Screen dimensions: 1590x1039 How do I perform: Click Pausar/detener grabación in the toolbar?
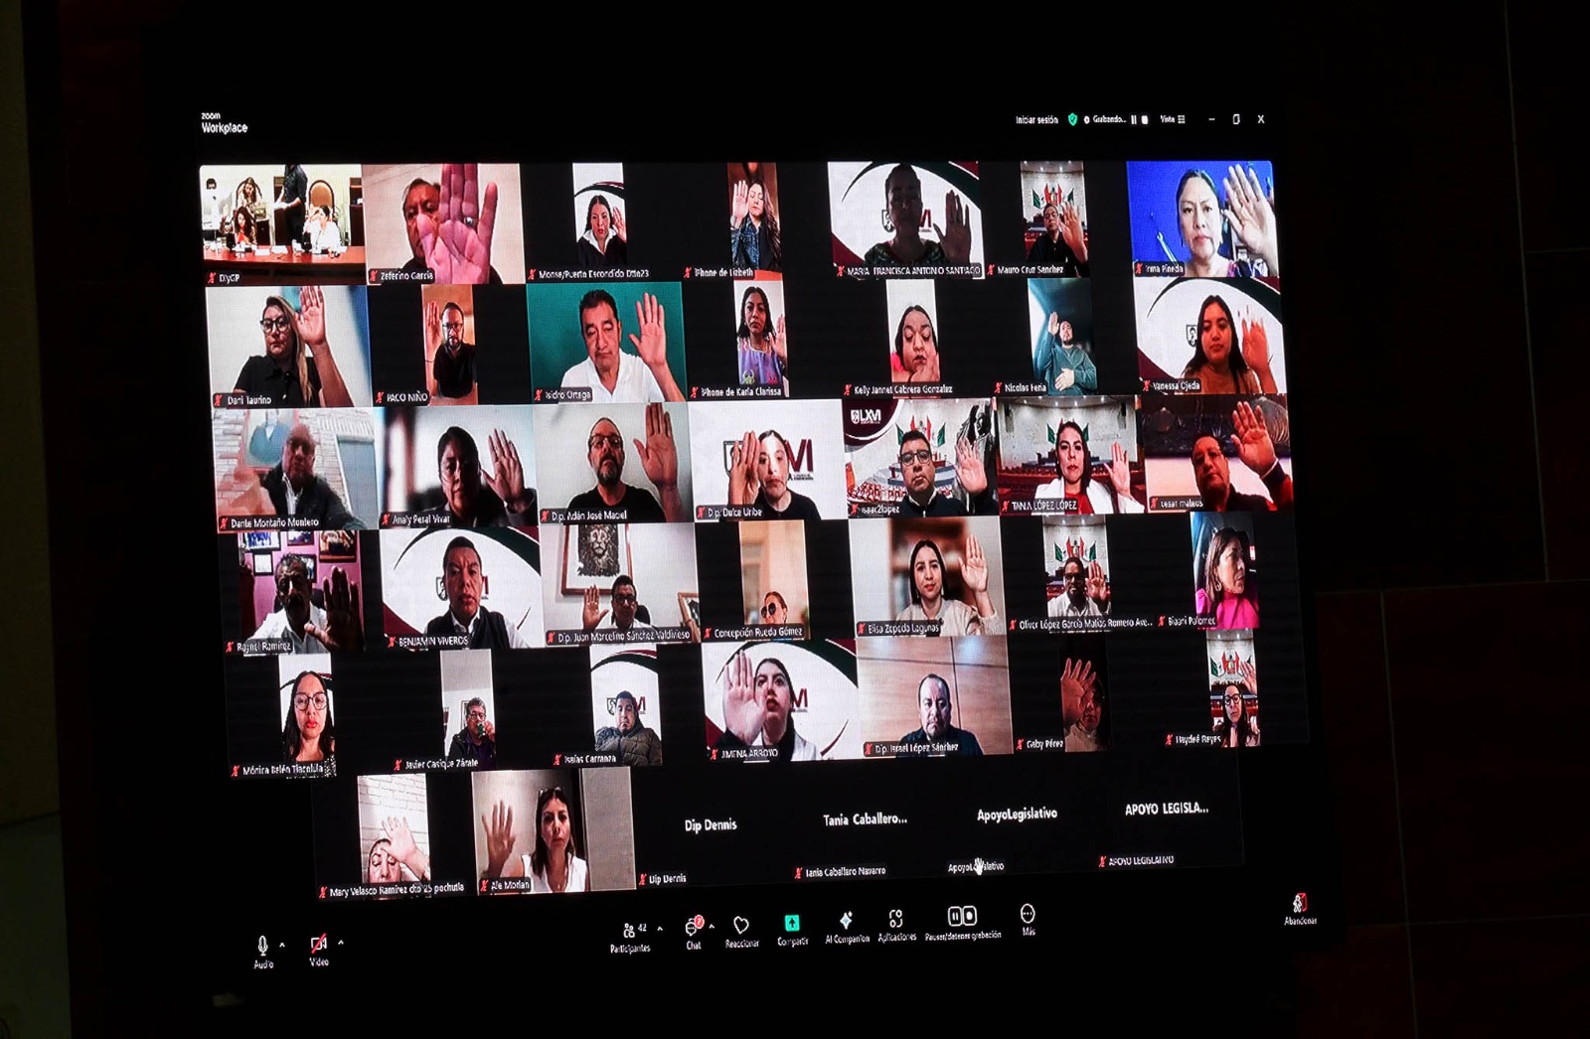962,917
